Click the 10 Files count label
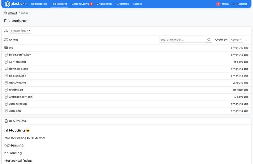 tap(14, 40)
